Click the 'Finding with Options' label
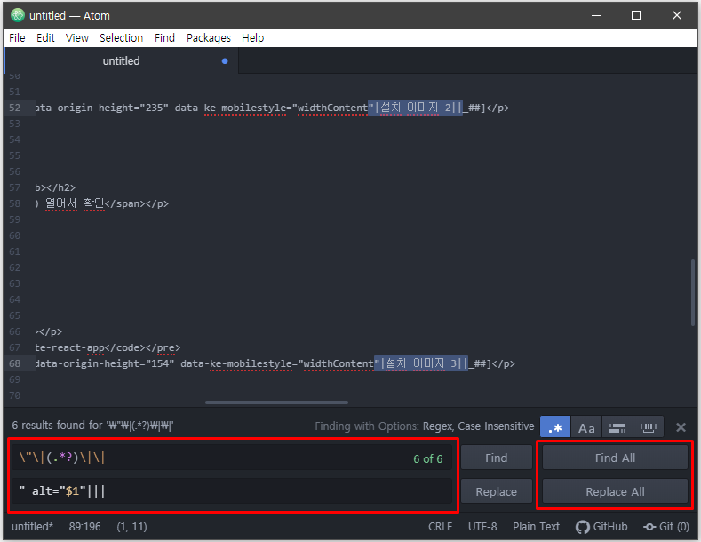Screen dimensions: 701x542 coord(367,426)
